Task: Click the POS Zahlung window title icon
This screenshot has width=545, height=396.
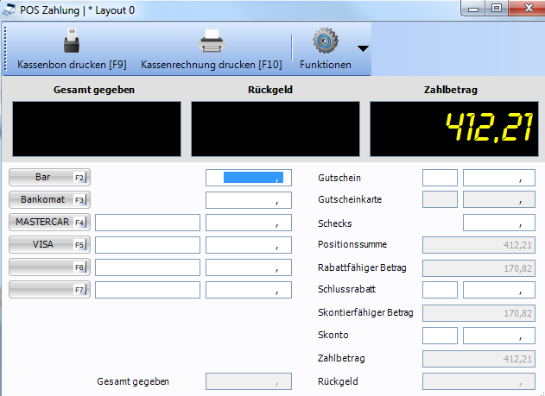Action: pos(10,10)
